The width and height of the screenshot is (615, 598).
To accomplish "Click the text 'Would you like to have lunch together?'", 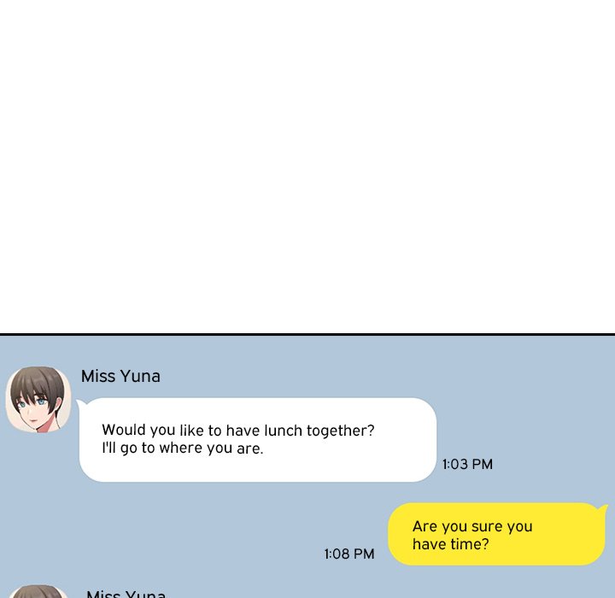I will (x=238, y=431).
